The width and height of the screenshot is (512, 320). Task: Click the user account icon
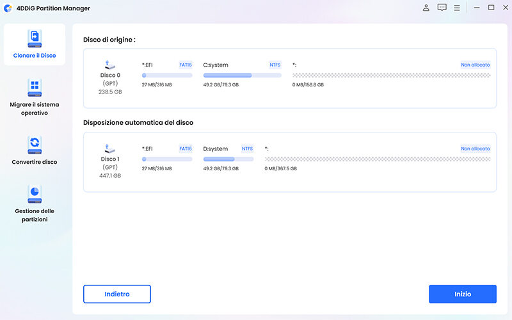426,8
